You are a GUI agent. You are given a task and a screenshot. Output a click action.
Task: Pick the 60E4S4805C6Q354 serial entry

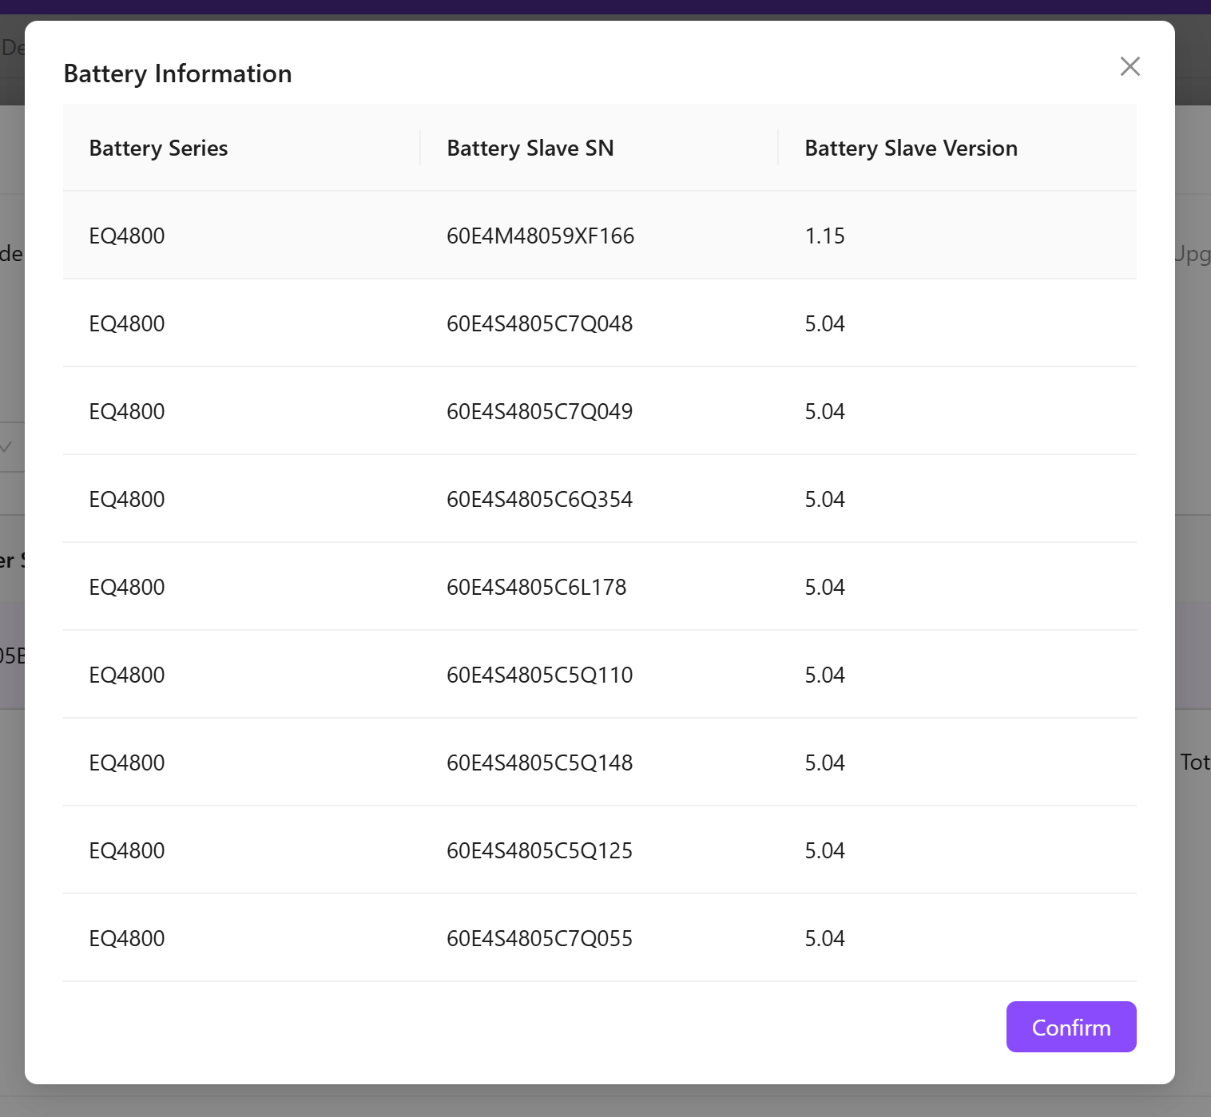(x=539, y=500)
